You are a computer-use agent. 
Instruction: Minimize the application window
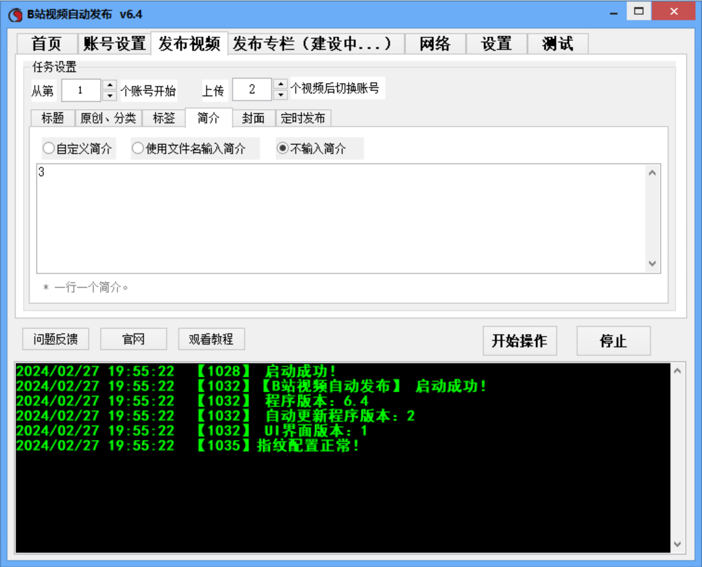coord(614,13)
